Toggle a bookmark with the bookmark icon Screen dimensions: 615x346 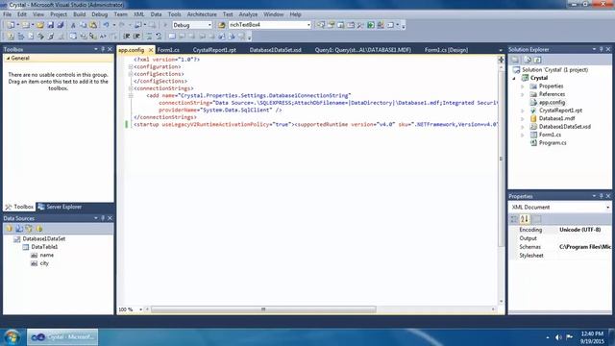[x=172, y=37]
